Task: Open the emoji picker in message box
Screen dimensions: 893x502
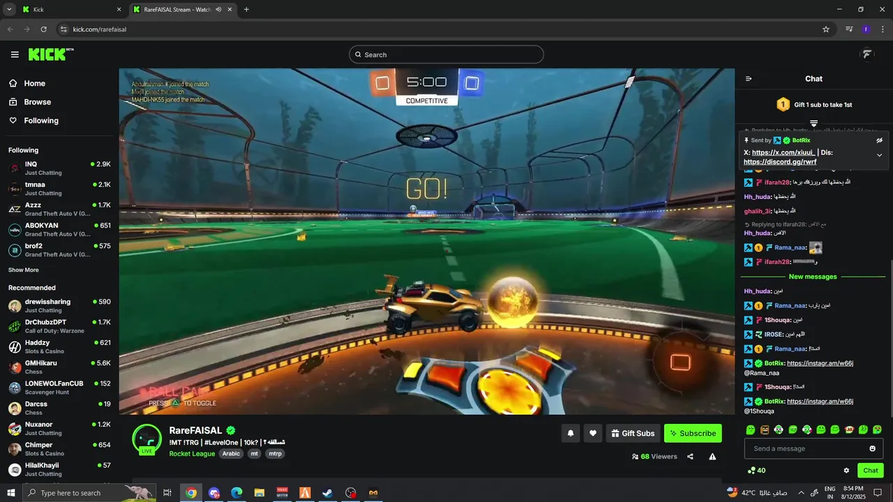Action: click(x=872, y=448)
